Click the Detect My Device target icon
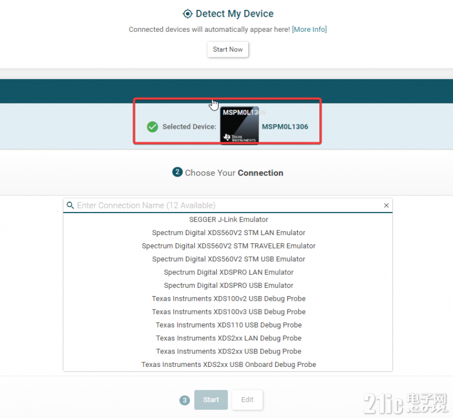 click(187, 14)
